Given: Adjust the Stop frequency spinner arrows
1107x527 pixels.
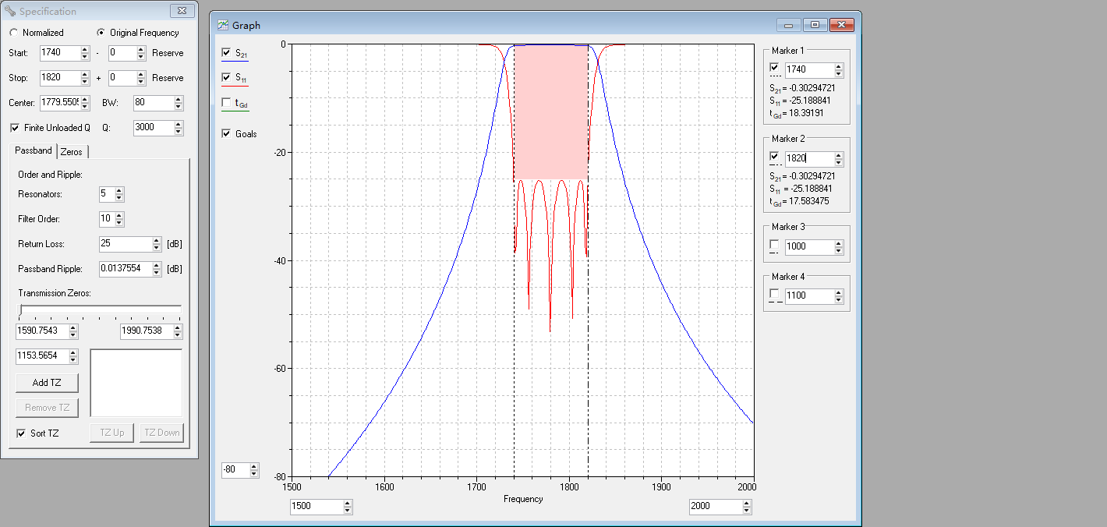Looking at the screenshot, I should click(85, 78).
